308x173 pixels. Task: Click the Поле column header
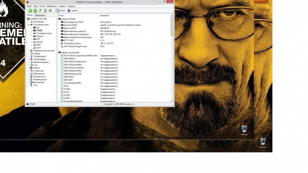click(x=78, y=15)
